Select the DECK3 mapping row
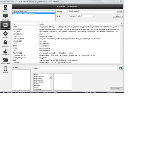The image size is (156, 151). [66, 46]
